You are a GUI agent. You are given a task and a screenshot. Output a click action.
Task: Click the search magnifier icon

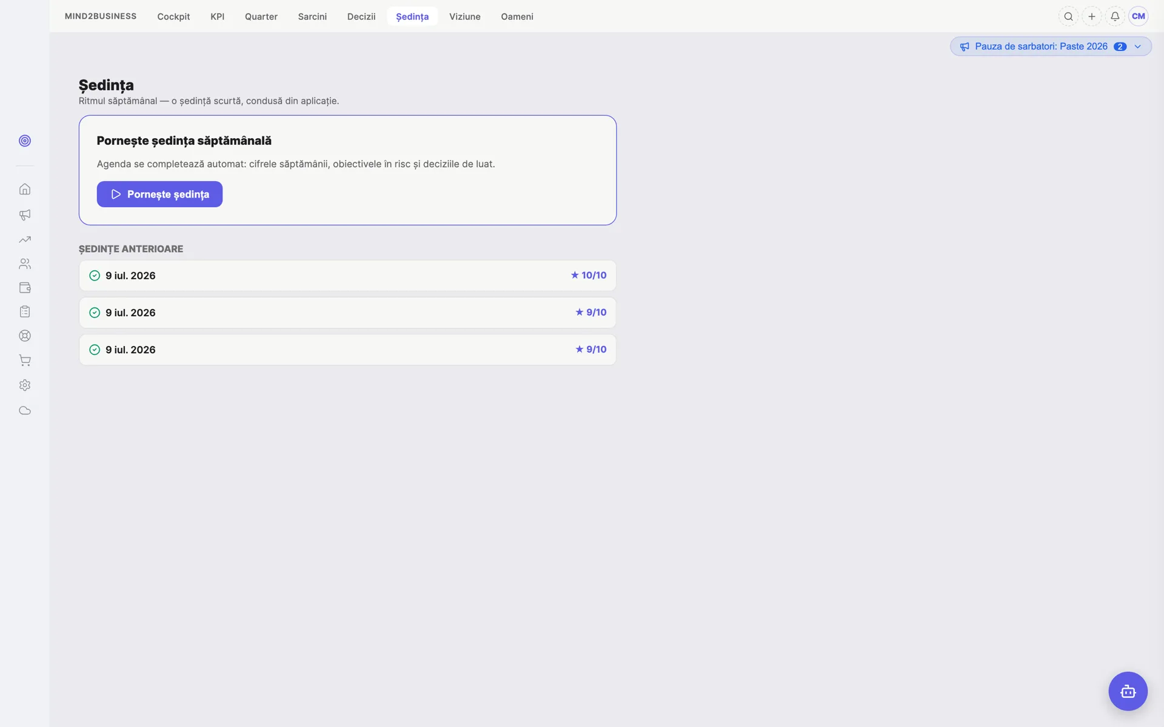point(1068,16)
